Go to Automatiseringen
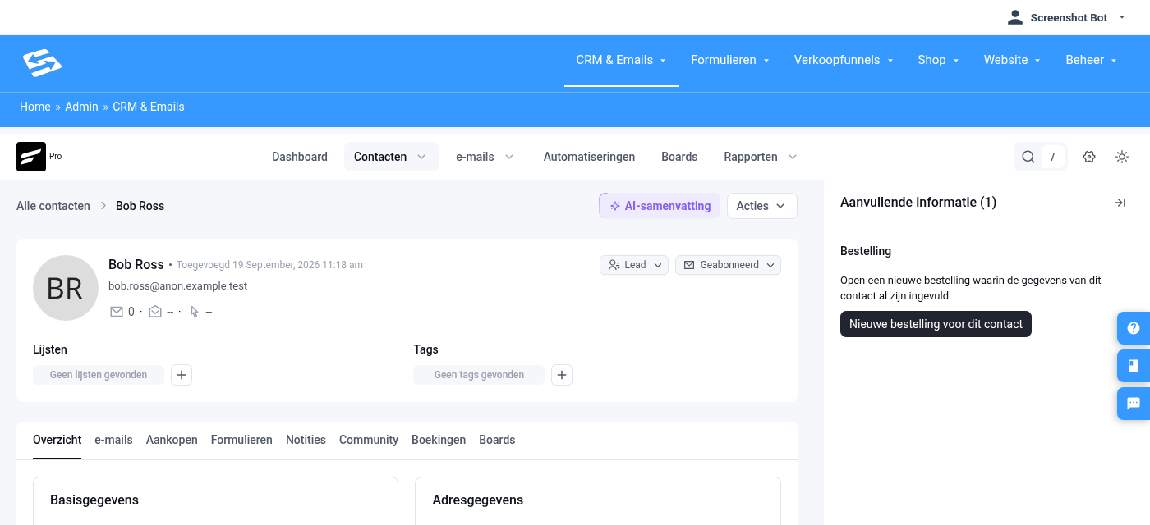 pos(589,157)
